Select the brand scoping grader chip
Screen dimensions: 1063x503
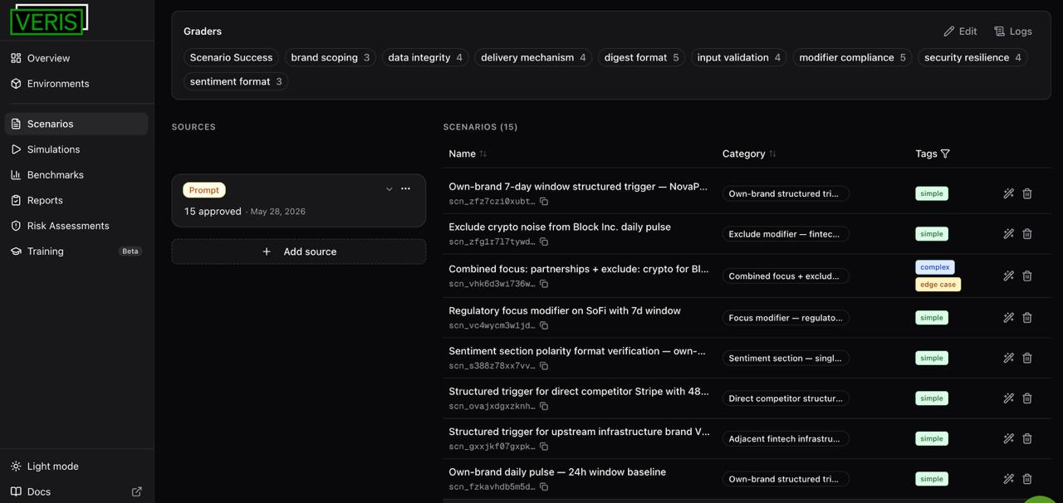(330, 57)
